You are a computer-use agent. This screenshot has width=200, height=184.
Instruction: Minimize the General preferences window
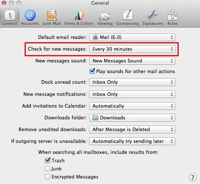click(x=11, y=3)
